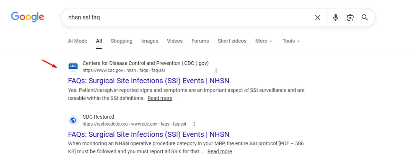Viewport: 415px width, 162px height.
Task: Open CDC favicon next to first result
Action: [73, 66]
